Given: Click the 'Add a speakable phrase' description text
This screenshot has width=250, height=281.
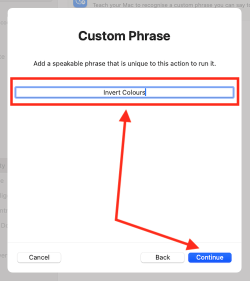Looking at the screenshot, I should 124,63.
